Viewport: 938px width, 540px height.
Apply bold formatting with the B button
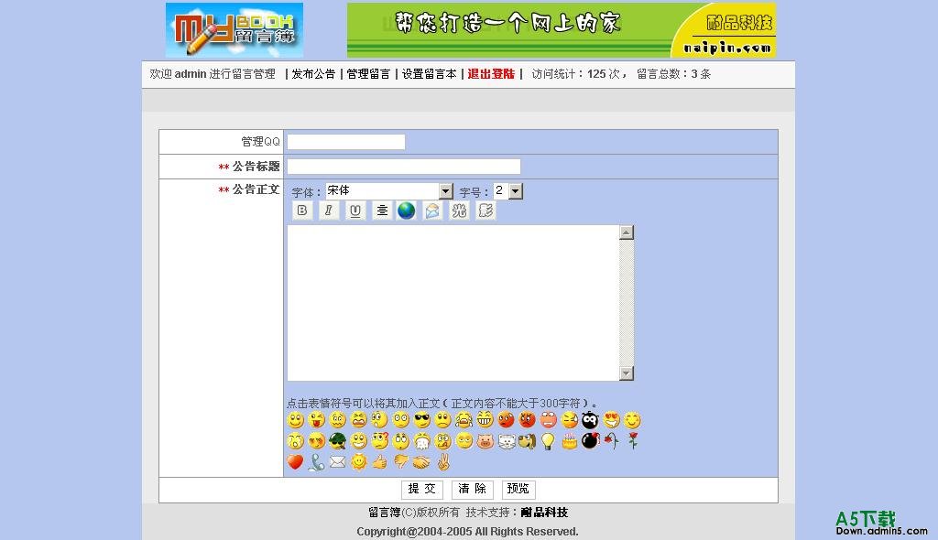click(302, 211)
